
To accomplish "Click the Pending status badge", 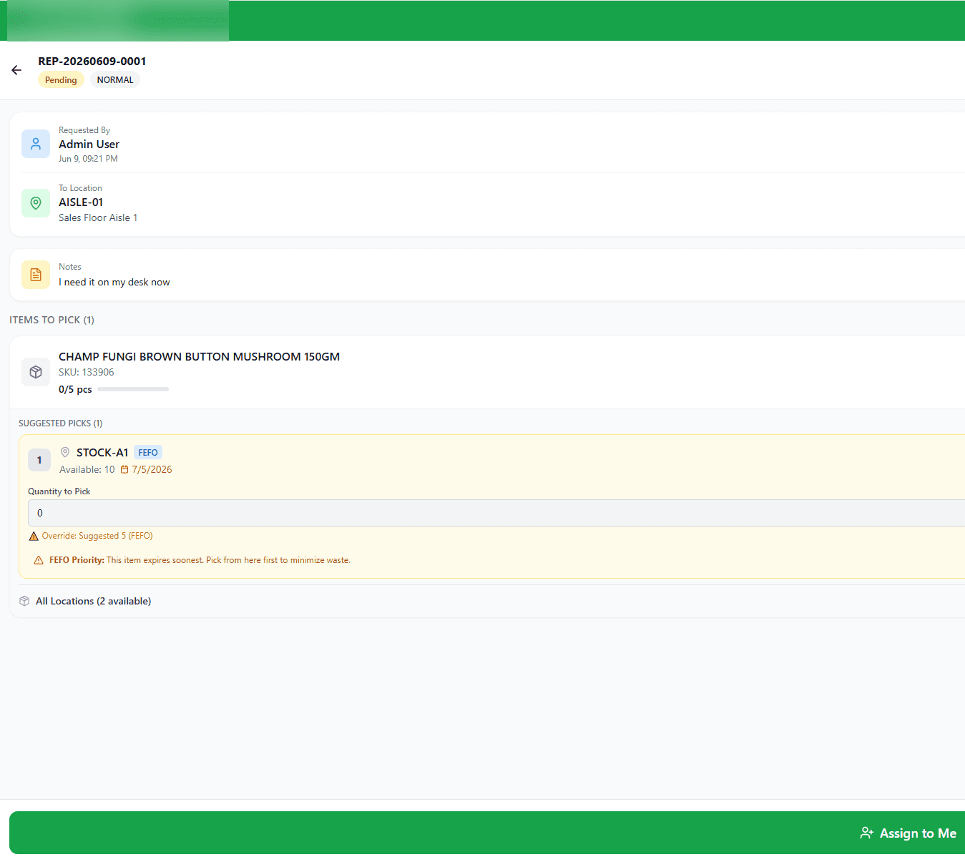I will (x=61, y=80).
